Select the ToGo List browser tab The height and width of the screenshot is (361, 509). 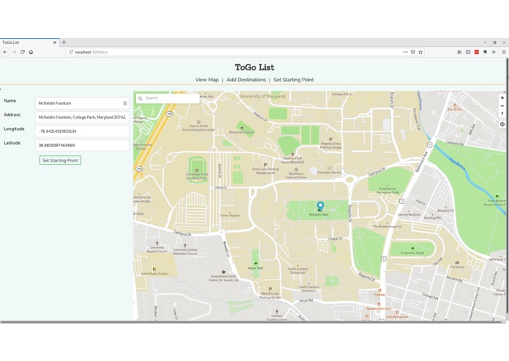point(29,42)
